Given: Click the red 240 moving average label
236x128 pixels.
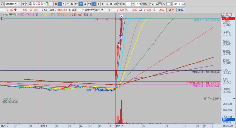Looking at the screenshot, I should tap(74, 15).
